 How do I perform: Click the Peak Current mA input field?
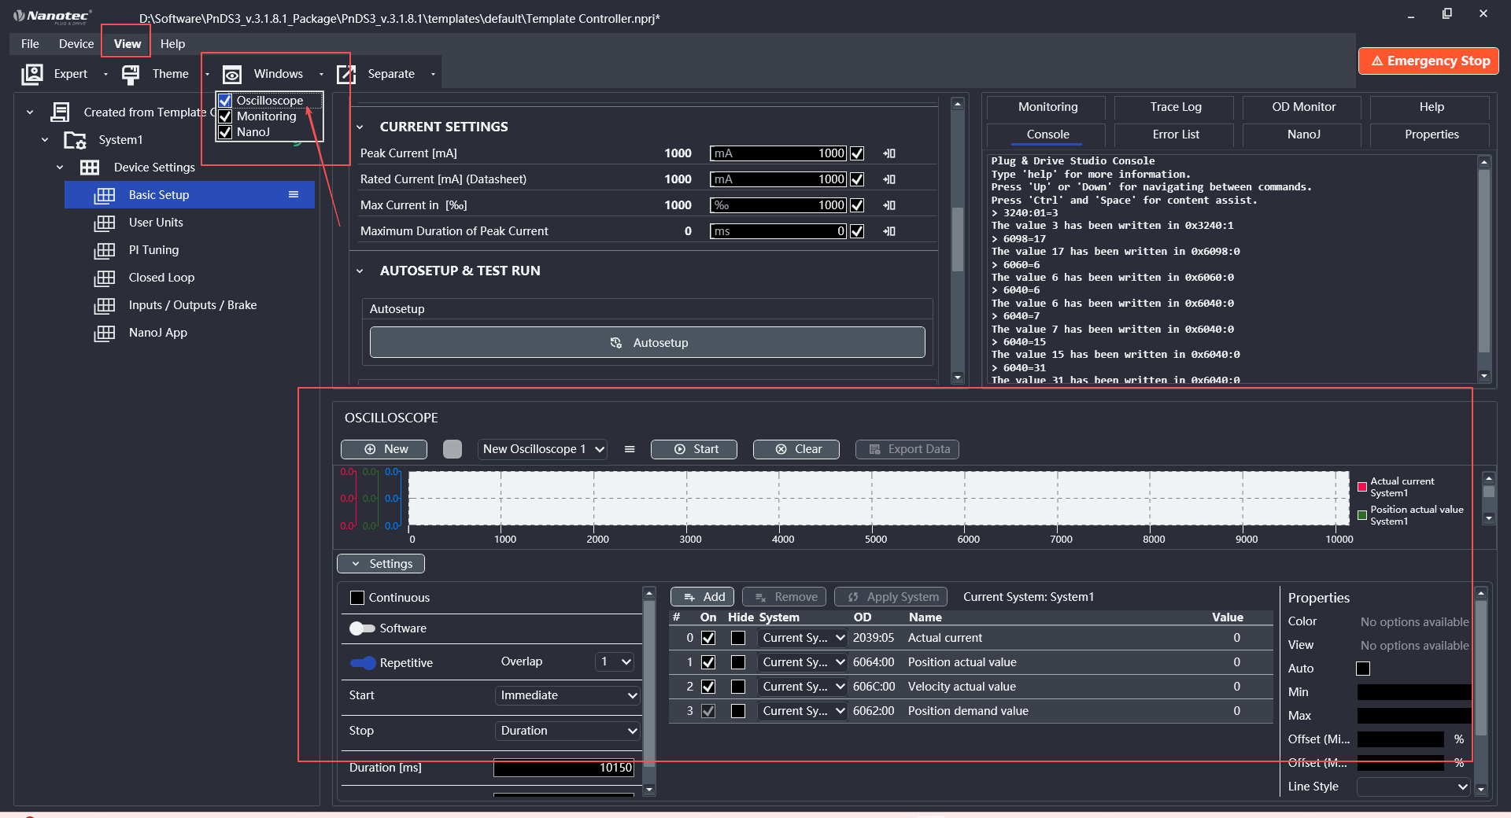tap(778, 153)
